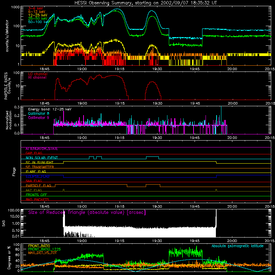Click the SC_TRANSMITTER flag label

40,167
